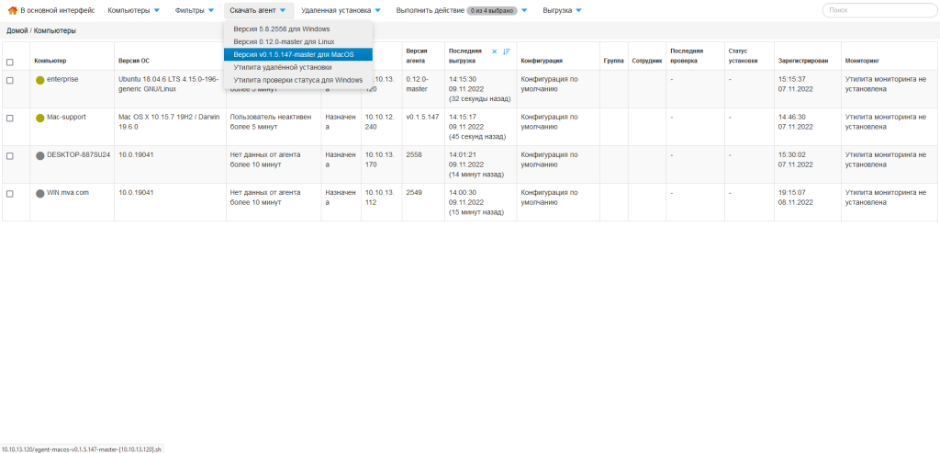
Task: Open the Выгрузка dropdown menu
Action: (562, 10)
